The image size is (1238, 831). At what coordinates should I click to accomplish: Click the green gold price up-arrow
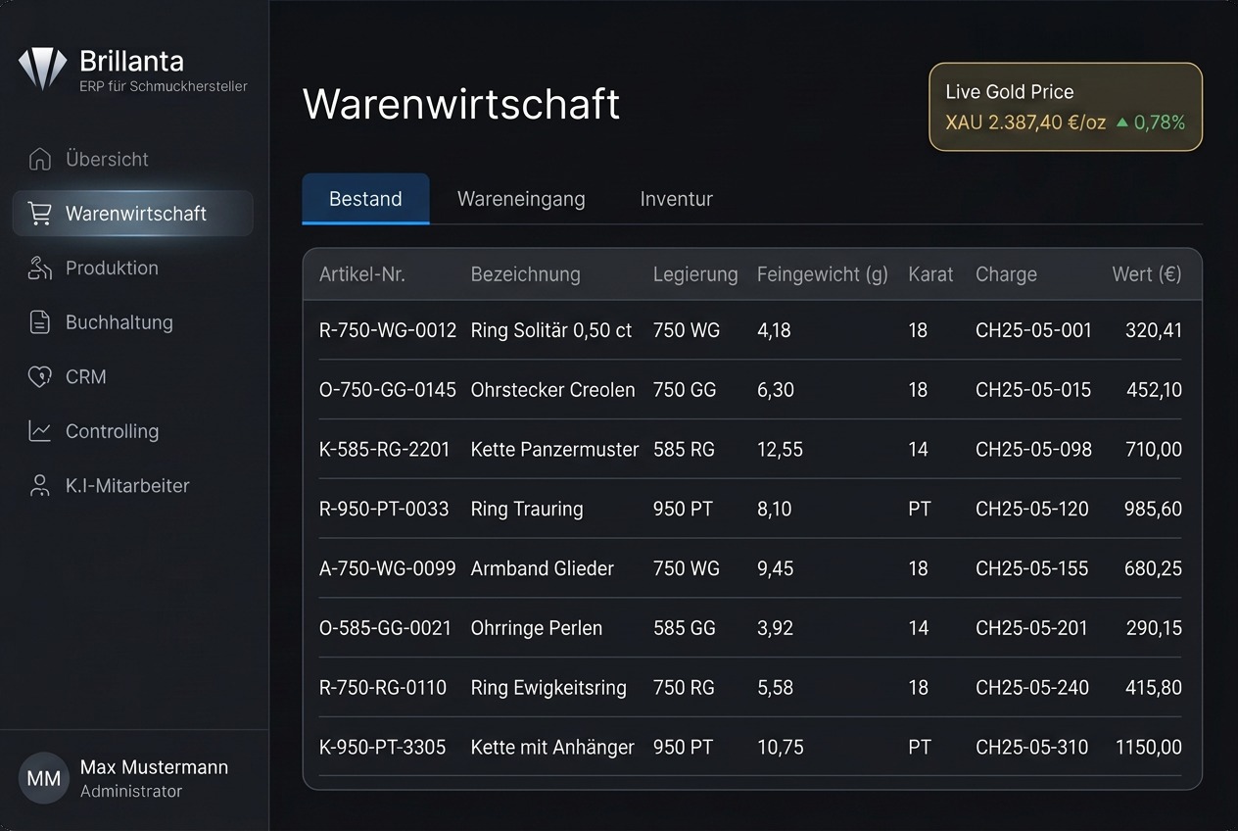(1122, 122)
